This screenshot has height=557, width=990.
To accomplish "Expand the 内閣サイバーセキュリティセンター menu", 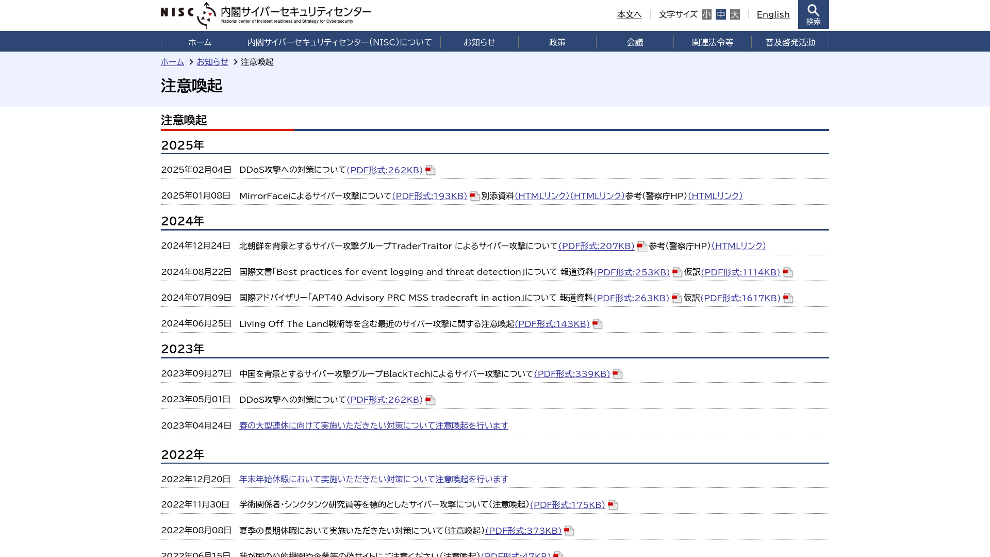I will tap(339, 42).
